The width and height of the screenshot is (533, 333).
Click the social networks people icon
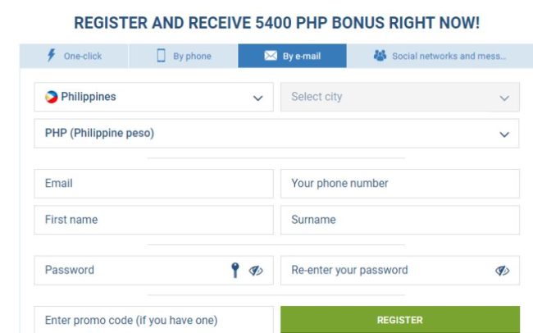pos(380,56)
